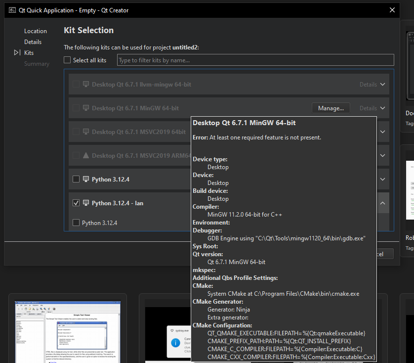Image resolution: width=414 pixels, height=363 pixels.
Task: Click the monitor icon of llvm-mingw 64-bit kit
Action: (x=86, y=84)
